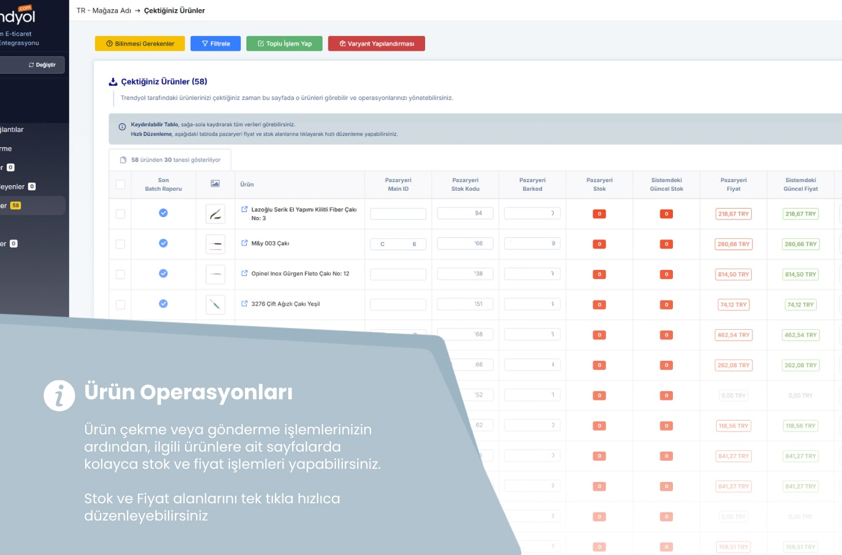This screenshot has width=842, height=555.
Task: Click batch report checkmark for 3276 Çift Ağızlı row
Action: click(x=163, y=304)
